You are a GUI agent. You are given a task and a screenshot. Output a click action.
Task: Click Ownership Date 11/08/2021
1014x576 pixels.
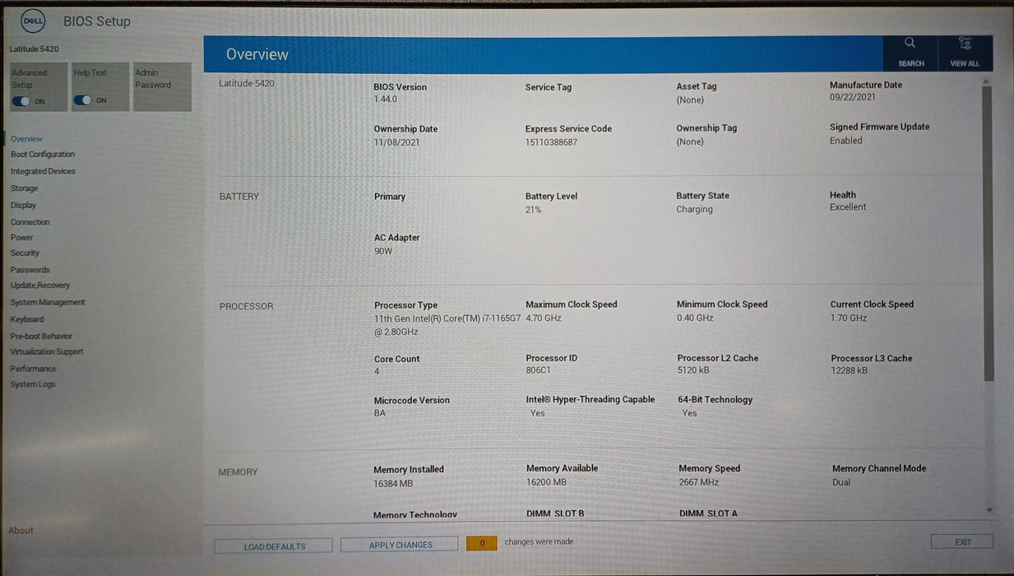pos(396,142)
